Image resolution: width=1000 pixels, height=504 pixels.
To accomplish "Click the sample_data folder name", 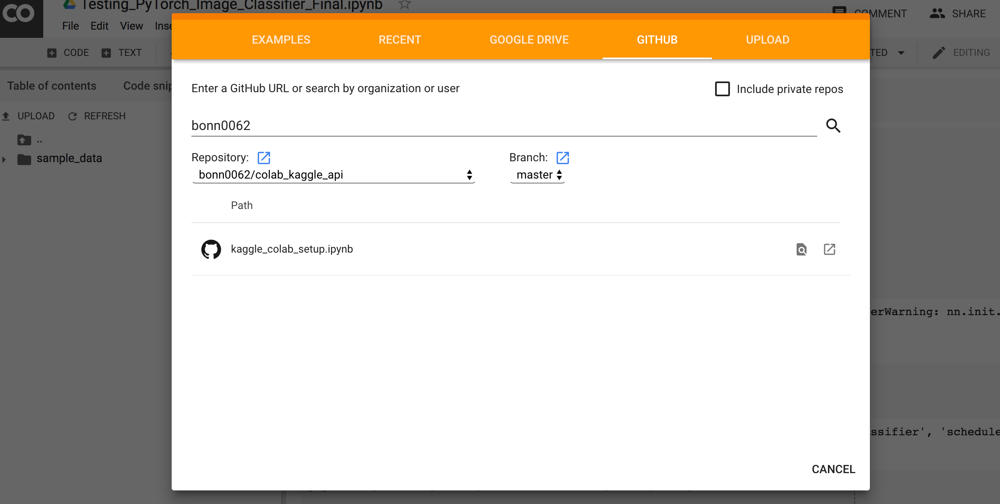I will click(69, 158).
